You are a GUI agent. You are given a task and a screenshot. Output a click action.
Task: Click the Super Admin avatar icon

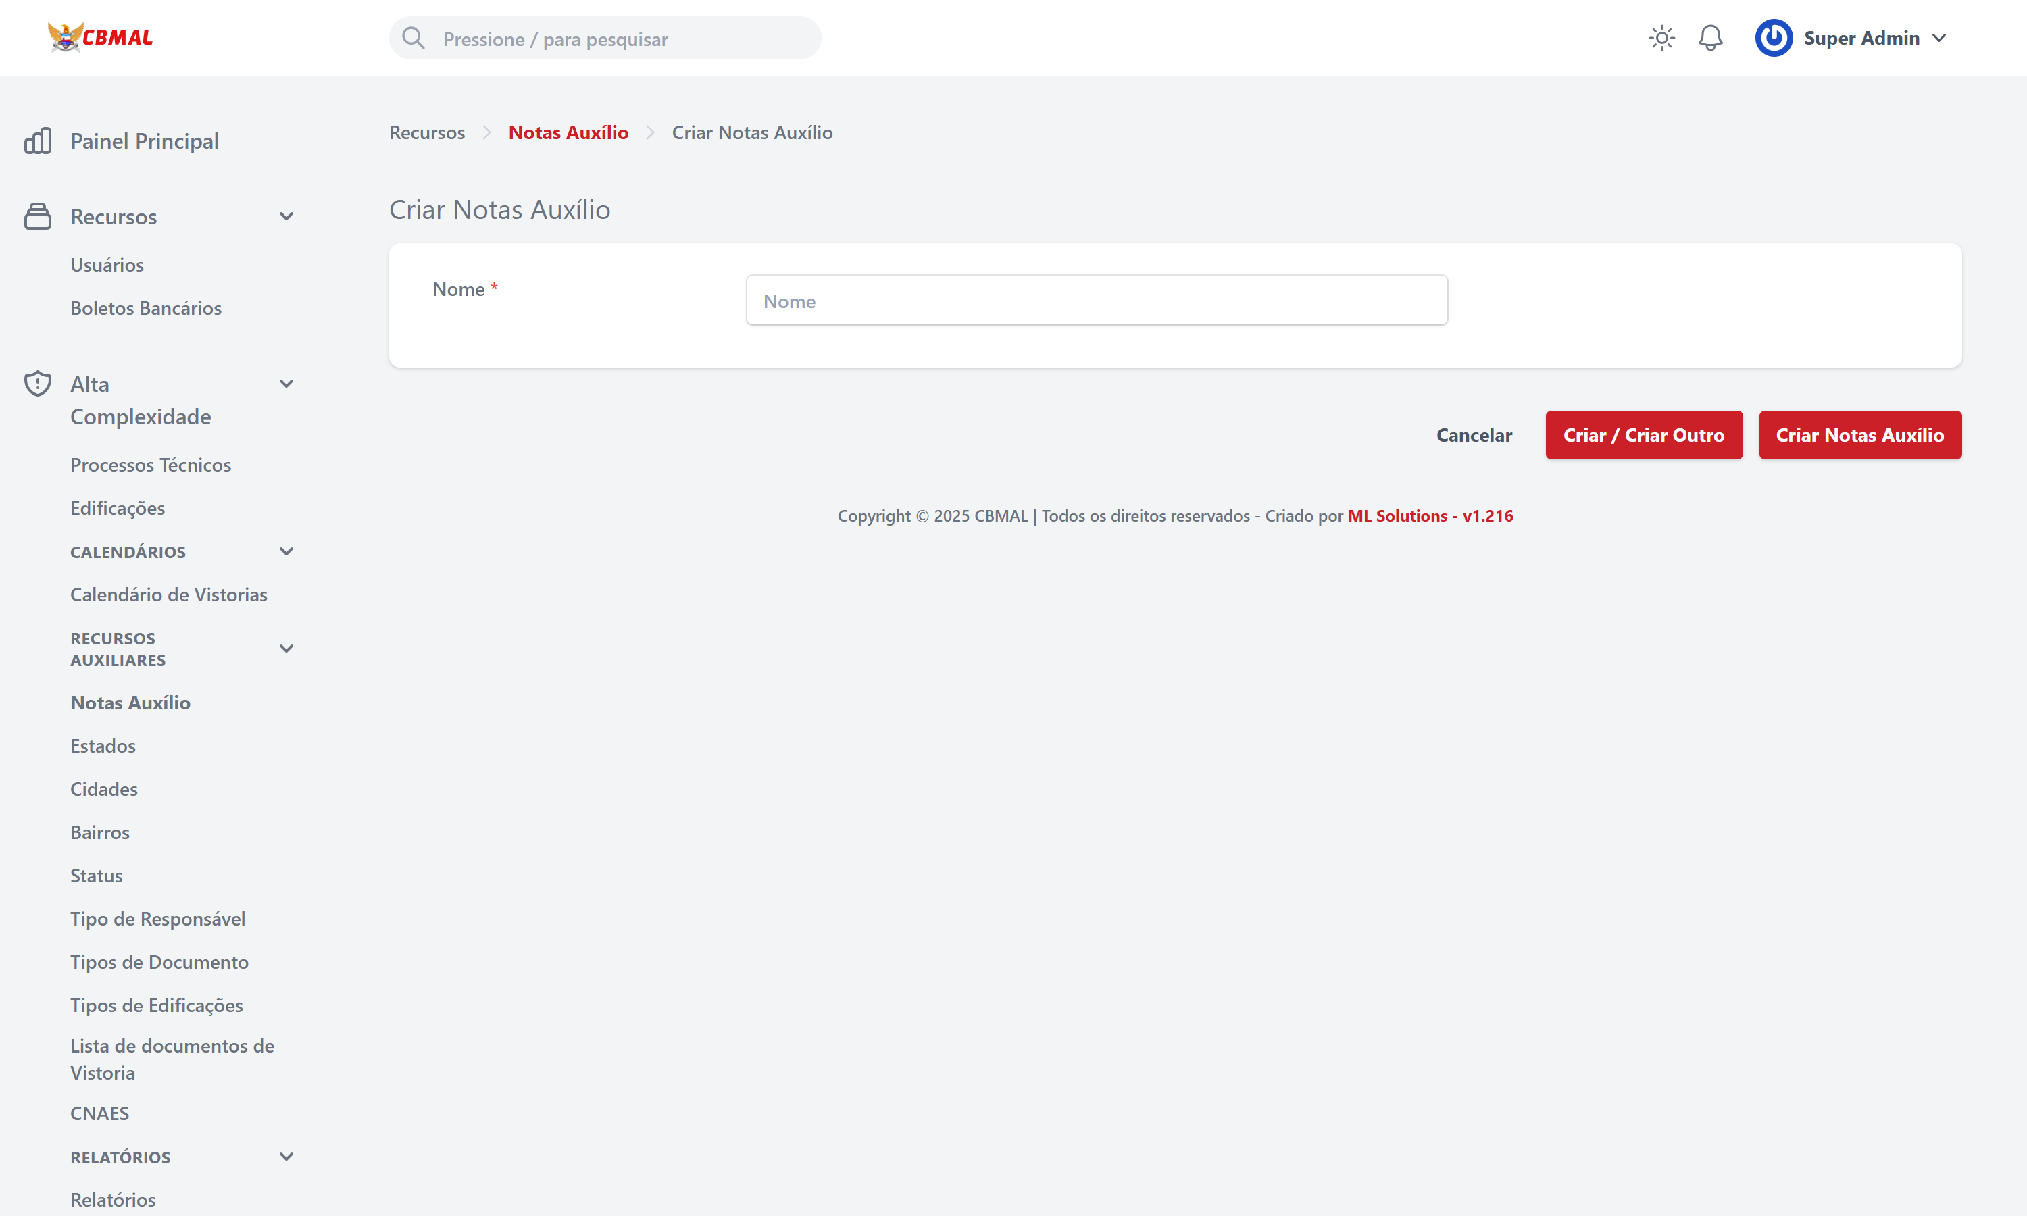click(x=1773, y=38)
